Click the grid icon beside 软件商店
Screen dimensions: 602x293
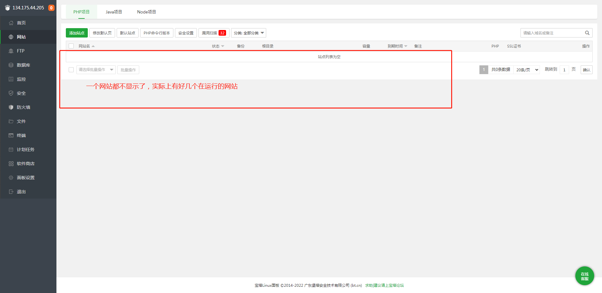point(11,164)
